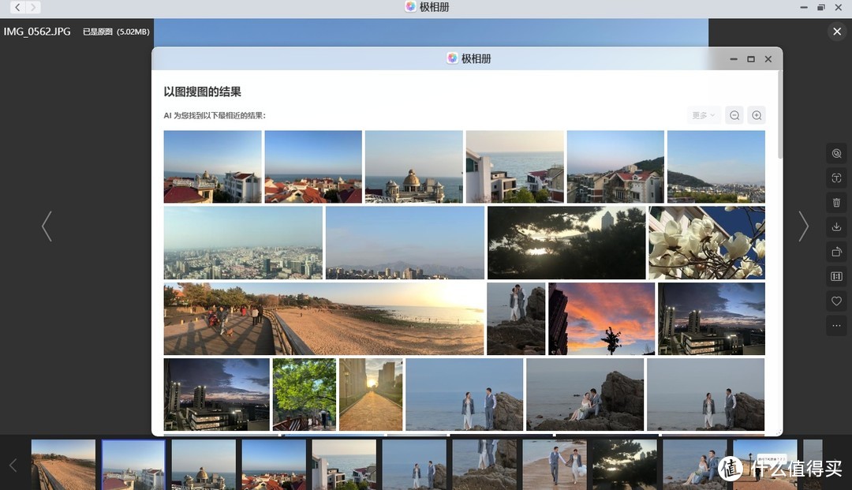Go to next photo with right chevron

coord(803,226)
